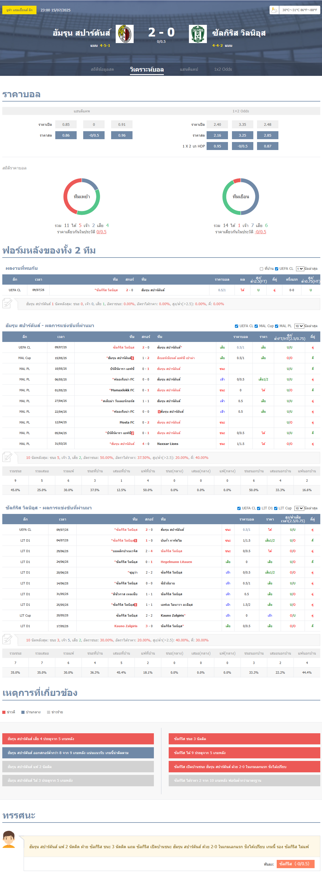The width and height of the screenshot is (322, 873).
Task: Uncheck the MAL PL filter checkbox
Action: pos(277,326)
